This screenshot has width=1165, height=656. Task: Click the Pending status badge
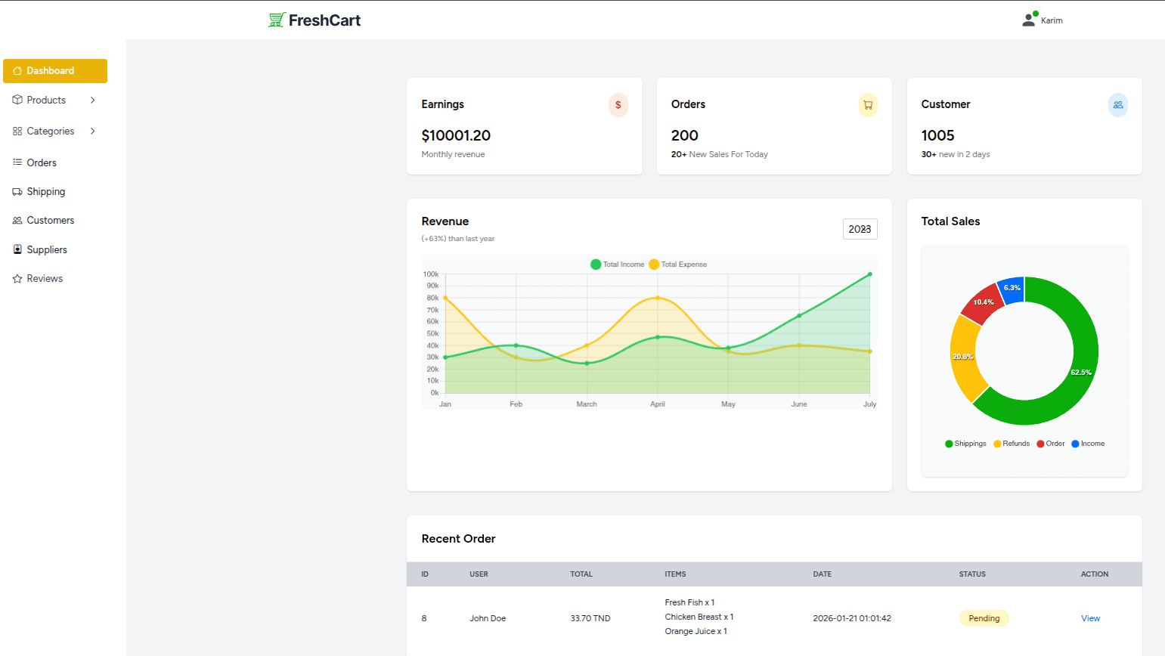(984, 618)
